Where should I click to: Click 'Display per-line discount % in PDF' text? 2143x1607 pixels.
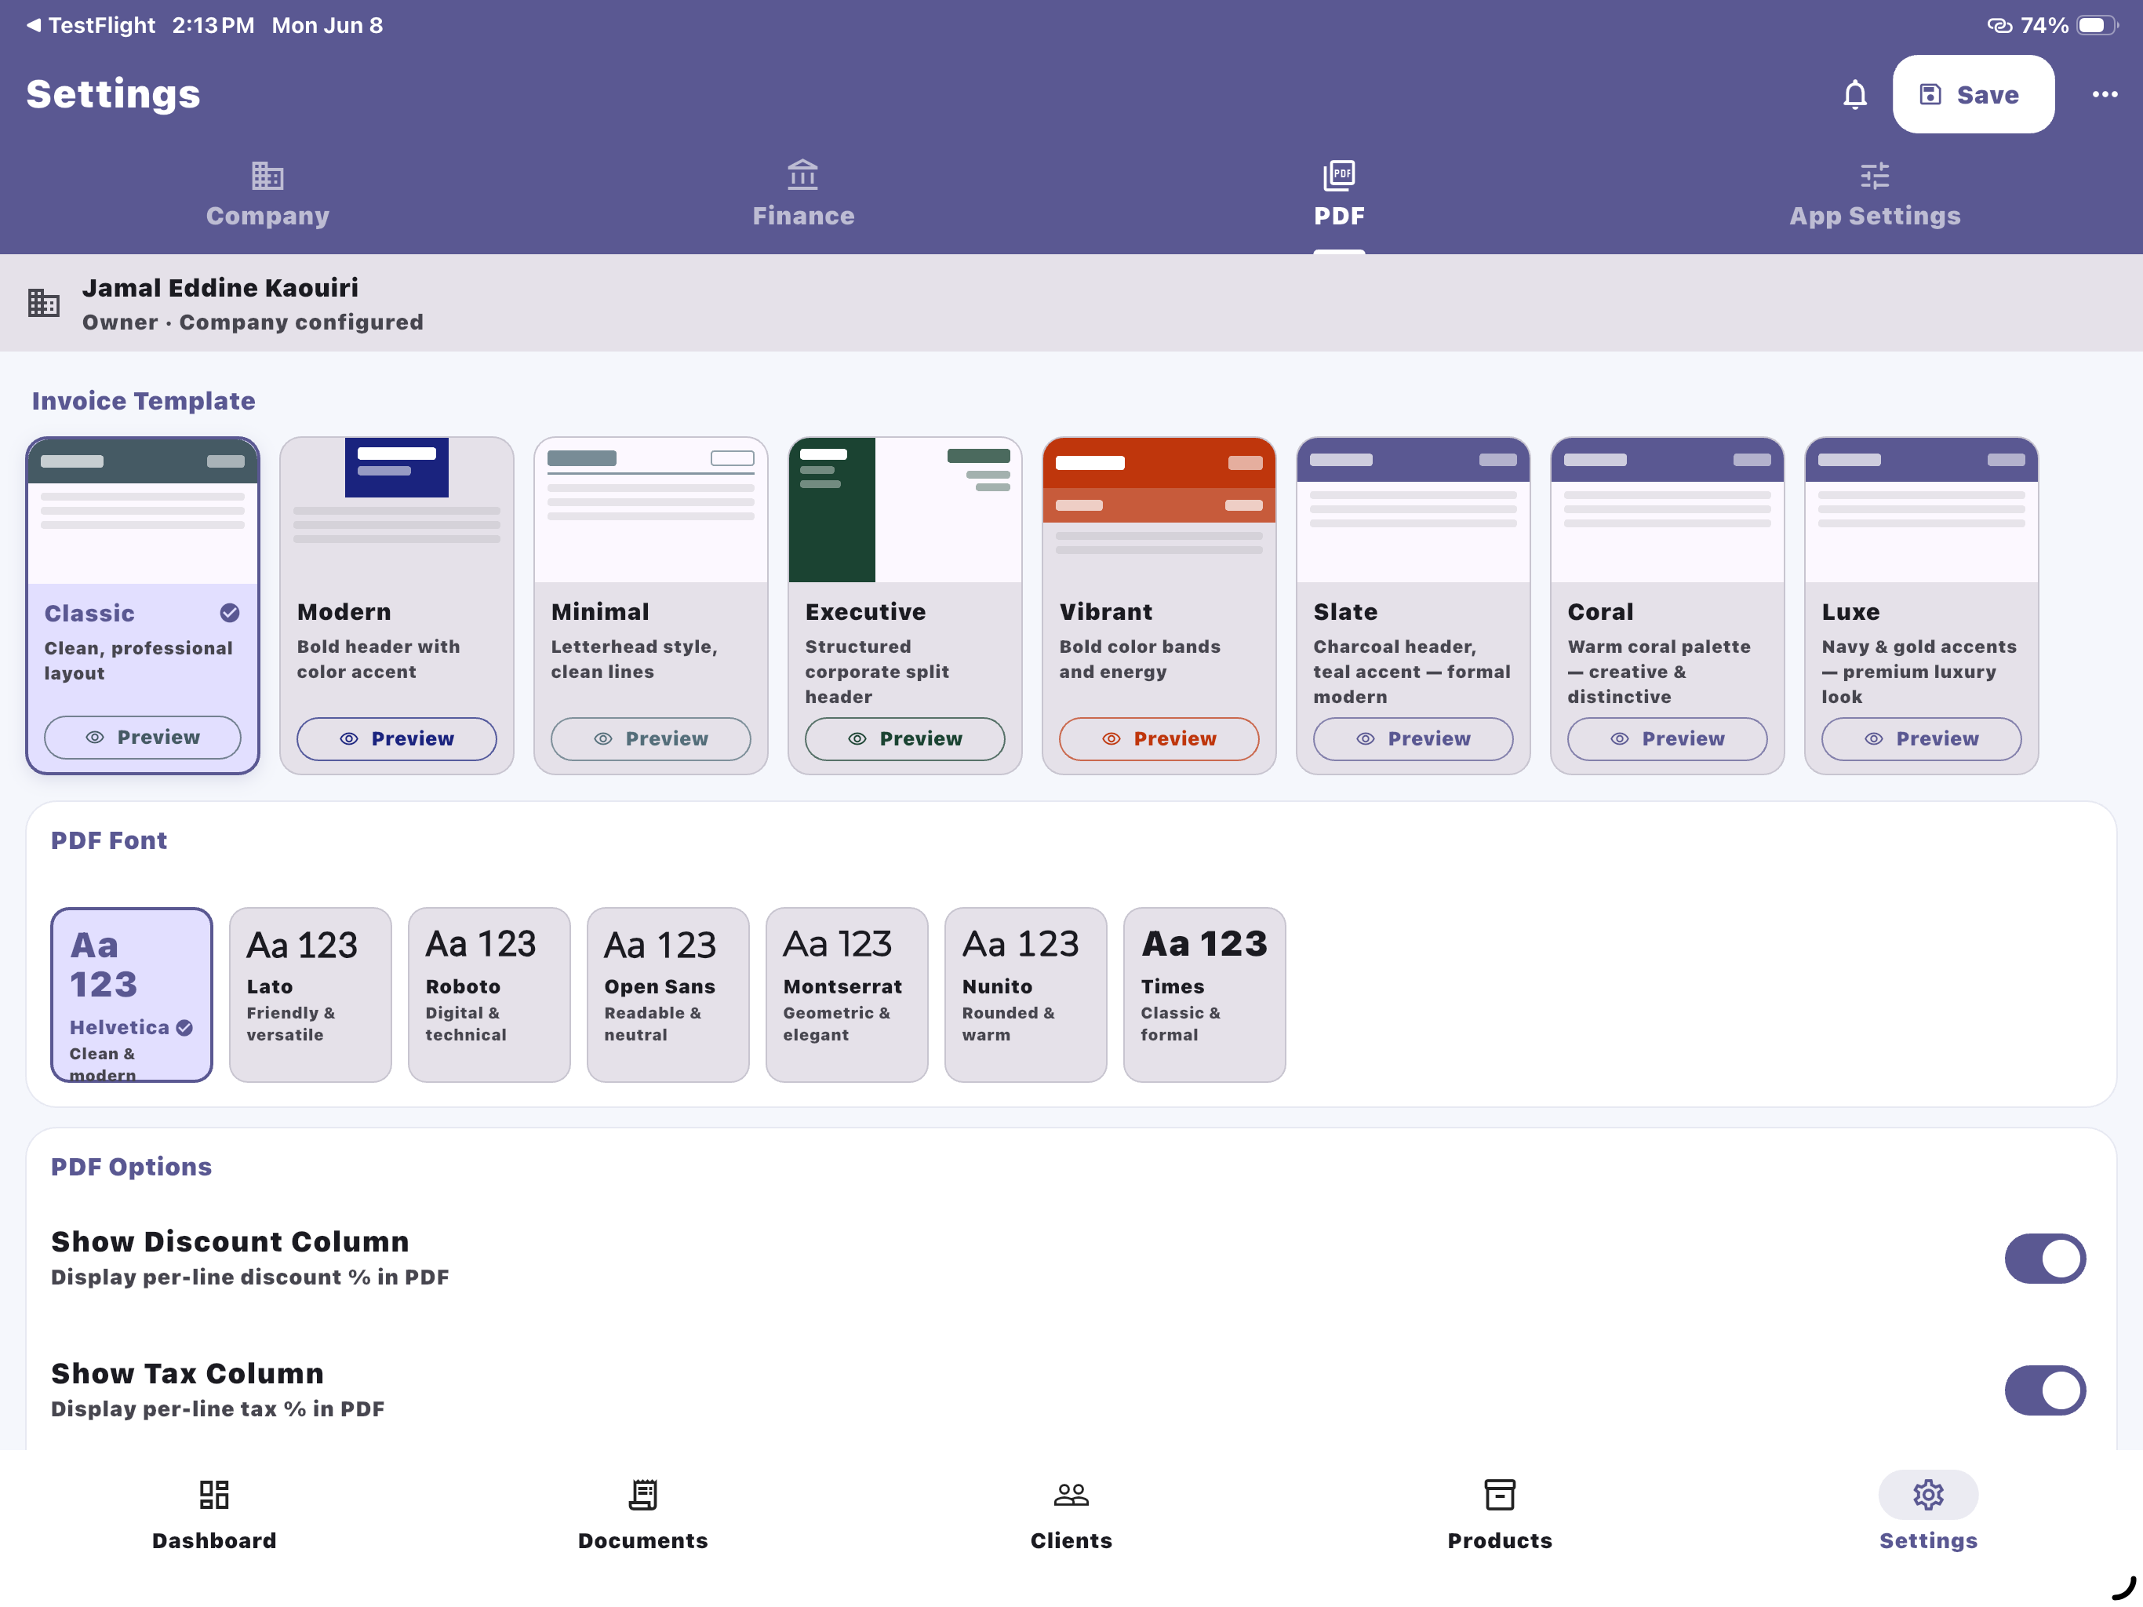pos(250,1277)
